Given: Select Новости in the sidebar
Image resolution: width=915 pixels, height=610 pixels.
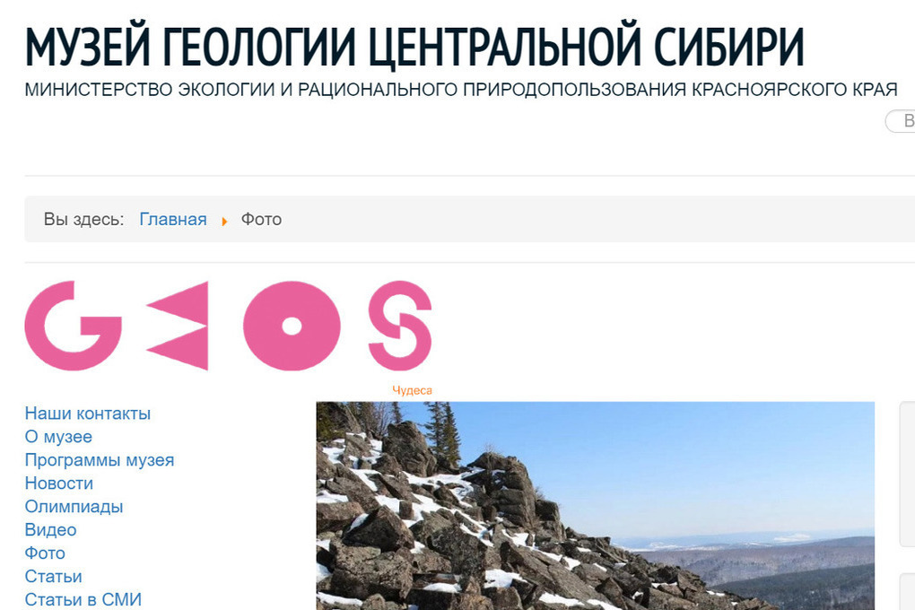Looking at the screenshot, I should pyautogui.click(x=59, y=484).
